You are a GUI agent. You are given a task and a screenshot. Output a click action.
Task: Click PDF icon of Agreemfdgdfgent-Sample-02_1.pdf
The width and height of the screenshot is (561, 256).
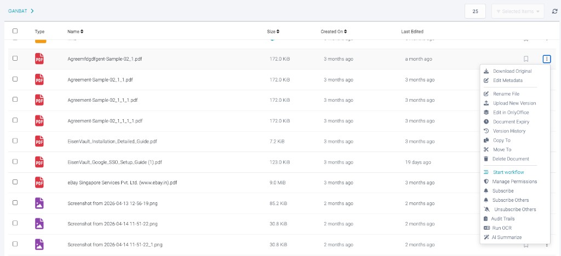click(x=39, y=59)
